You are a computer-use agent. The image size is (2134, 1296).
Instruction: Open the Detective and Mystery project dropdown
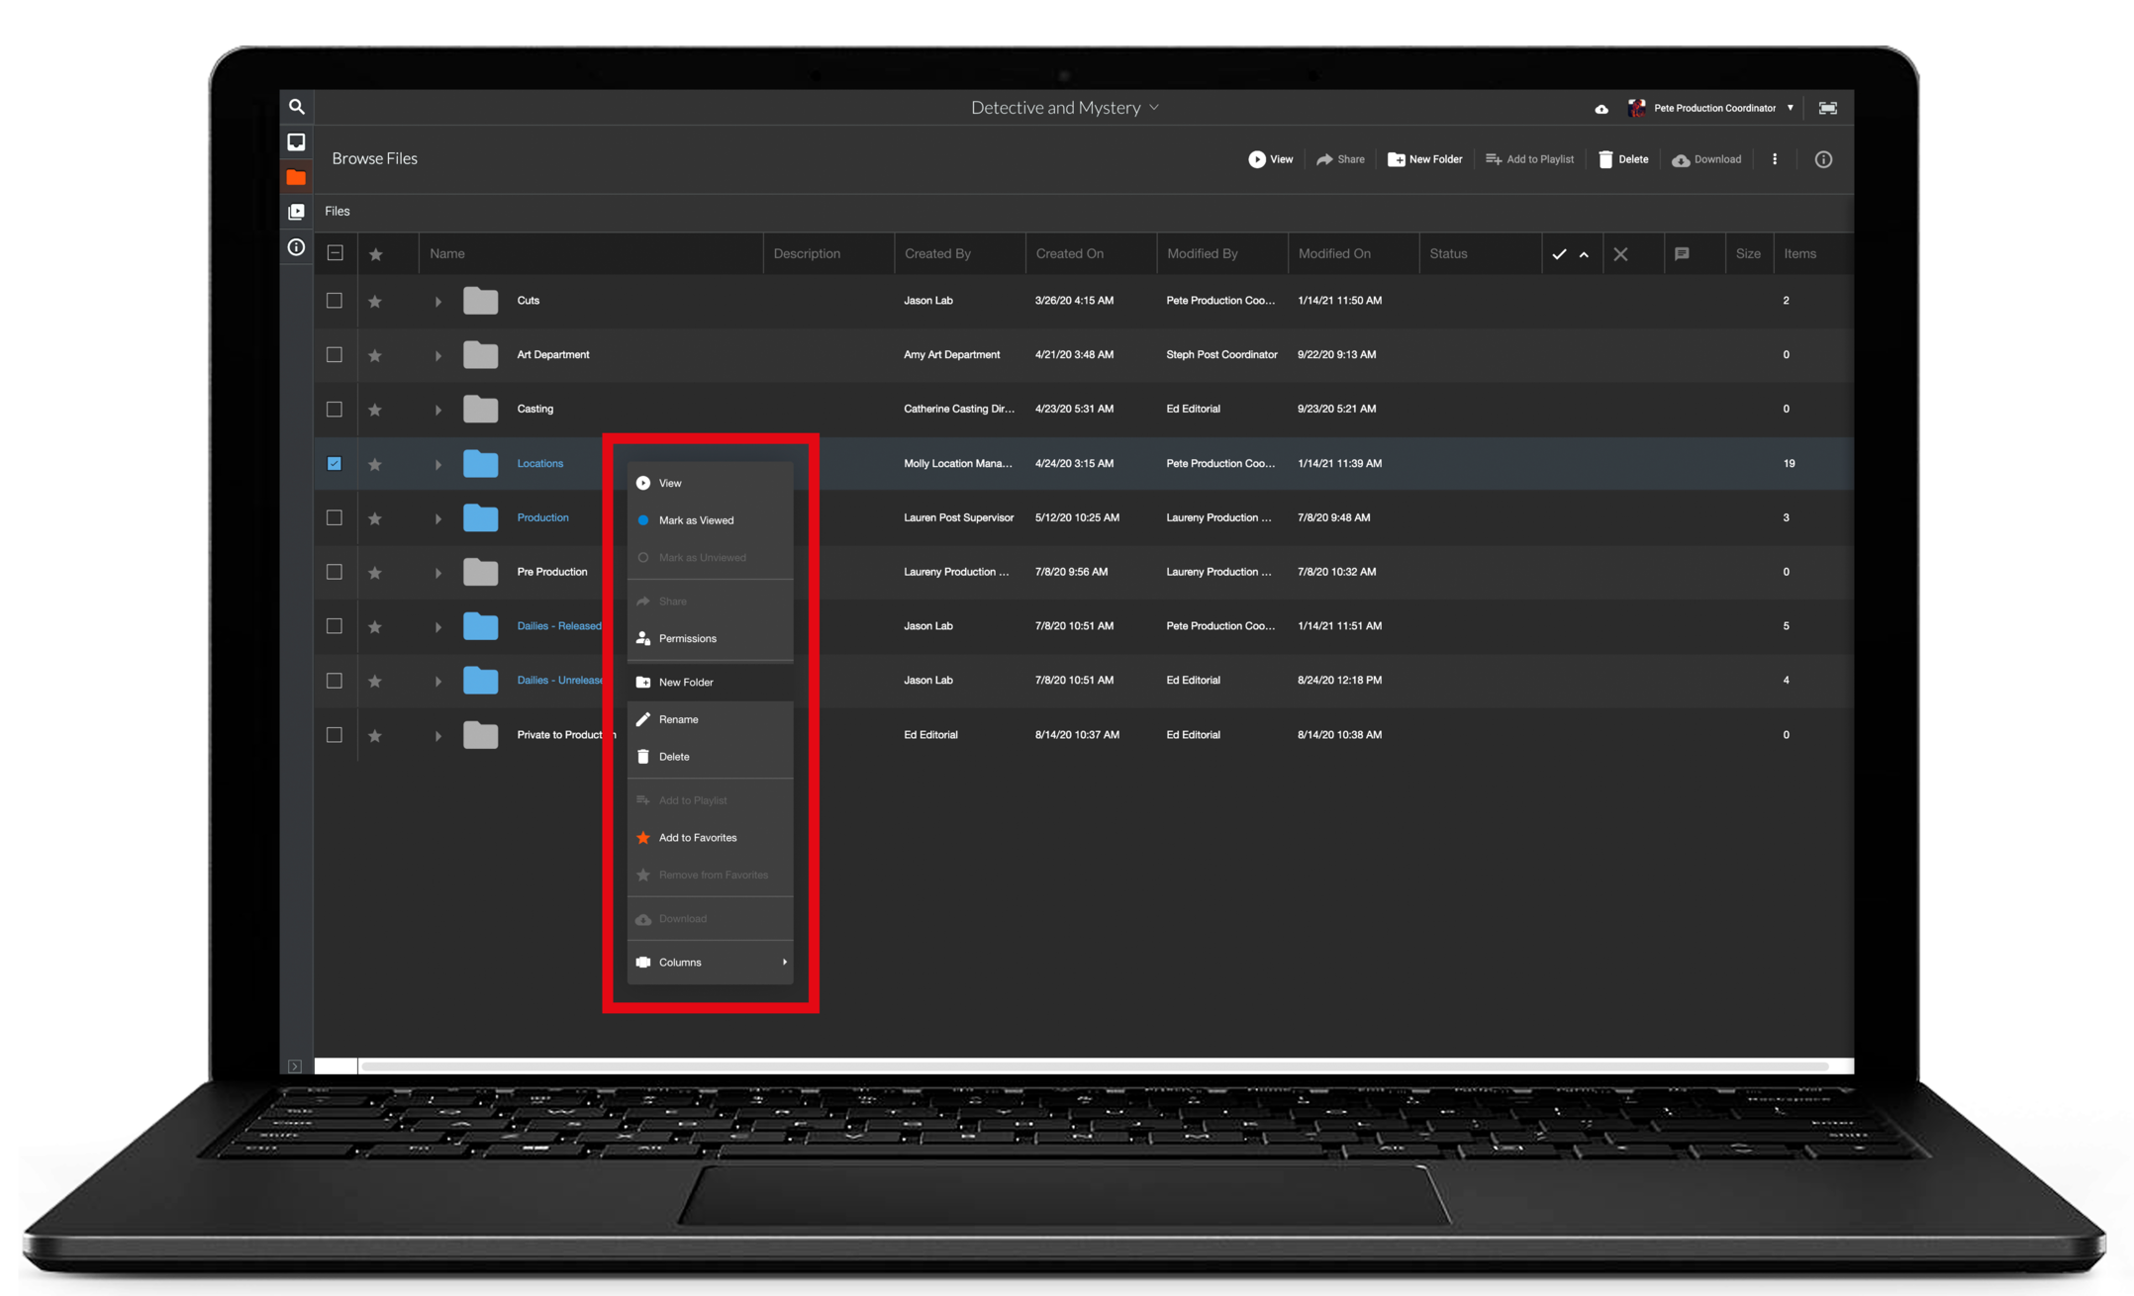click(x=1064, y=108)
